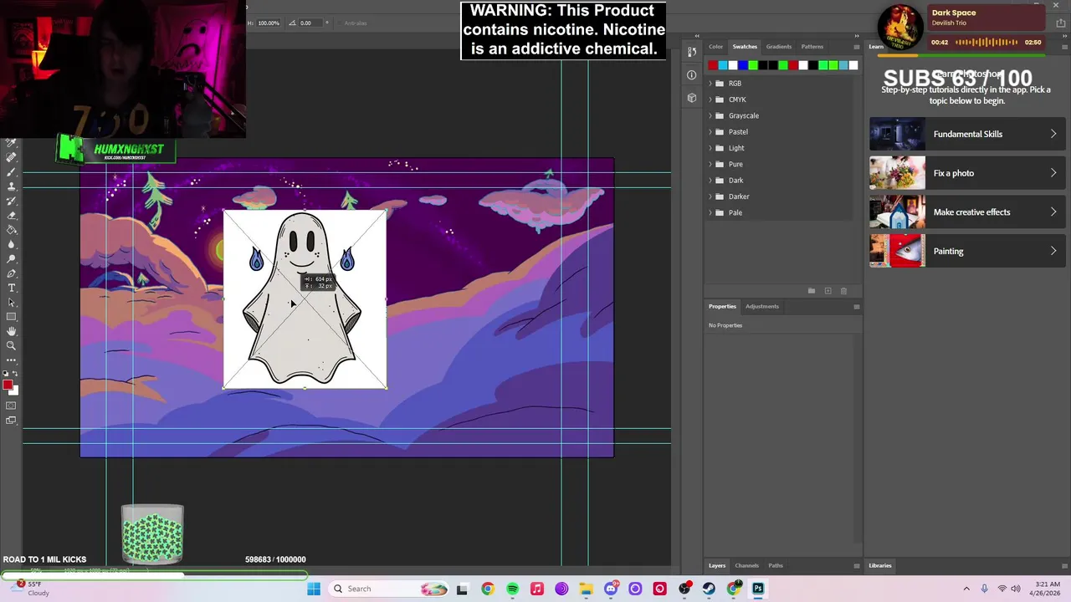Change the screen mode
The width and height of the screenshot is (1071, 602).
tap(12, 421)
